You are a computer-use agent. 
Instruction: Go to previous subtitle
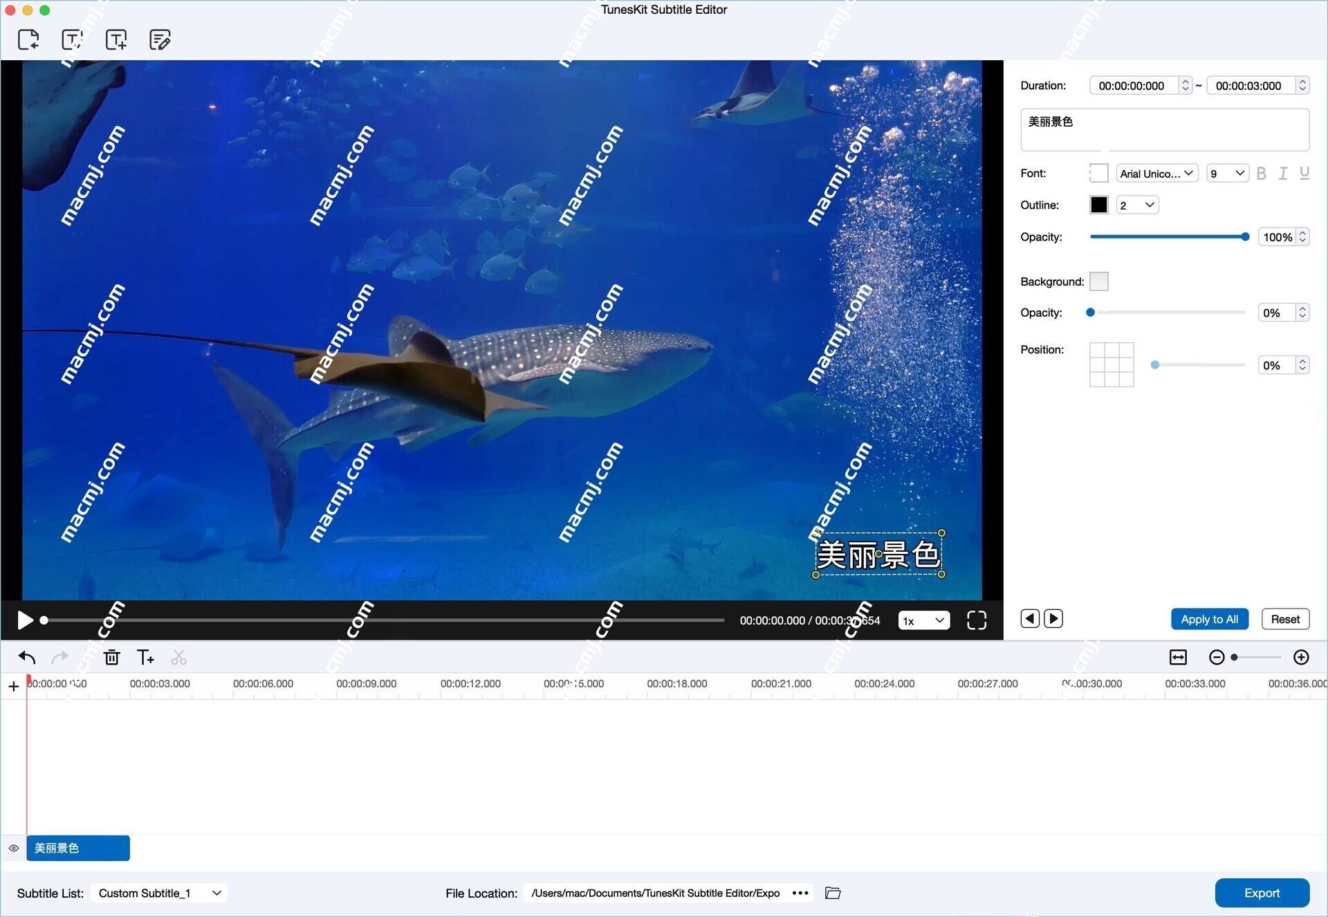click(x=1030, y=618)
